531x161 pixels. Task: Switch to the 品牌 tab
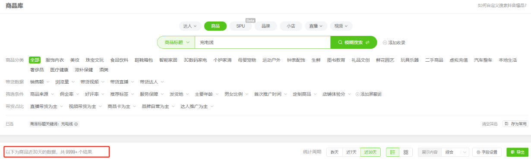click(x=265, y=26)
